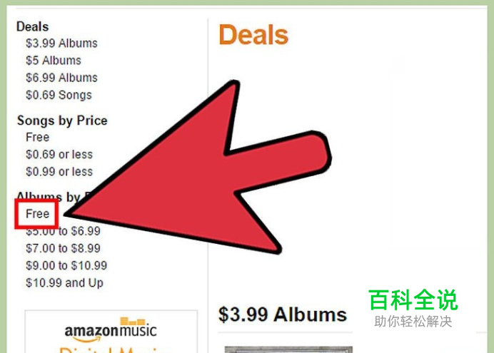Click the Amazon Music logo banner

[x=111, y=330]
